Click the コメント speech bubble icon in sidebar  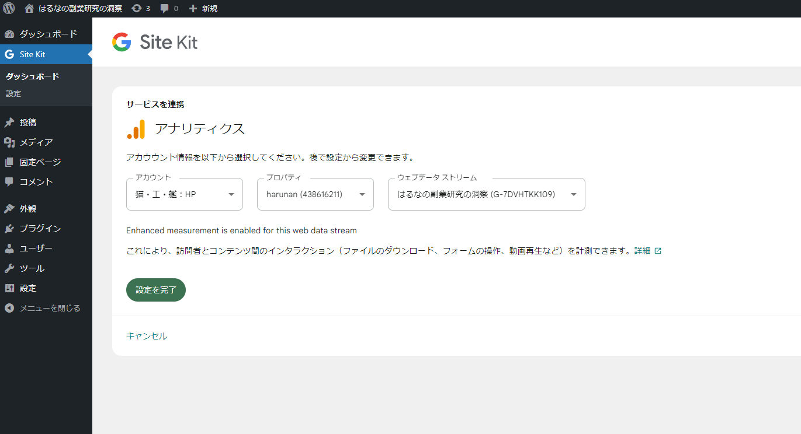click(9, 182)
